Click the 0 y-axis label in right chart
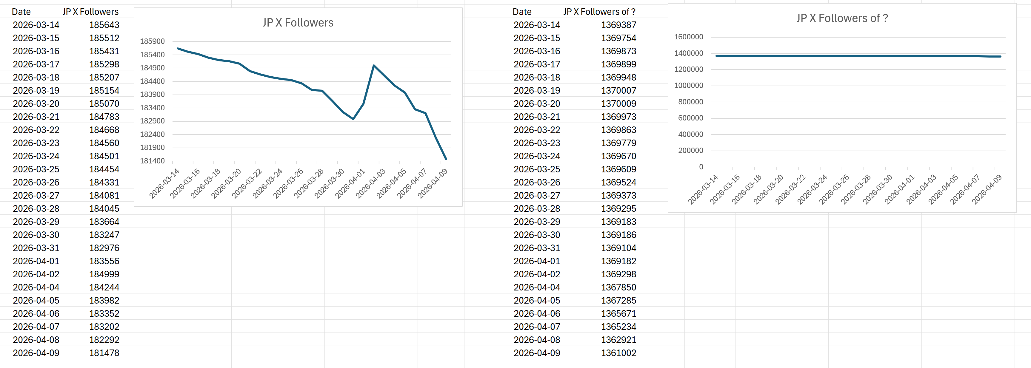 coord(701,167)
